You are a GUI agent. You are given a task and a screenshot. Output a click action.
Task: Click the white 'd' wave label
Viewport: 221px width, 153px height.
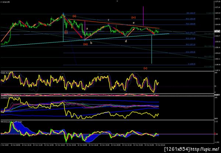126,41
